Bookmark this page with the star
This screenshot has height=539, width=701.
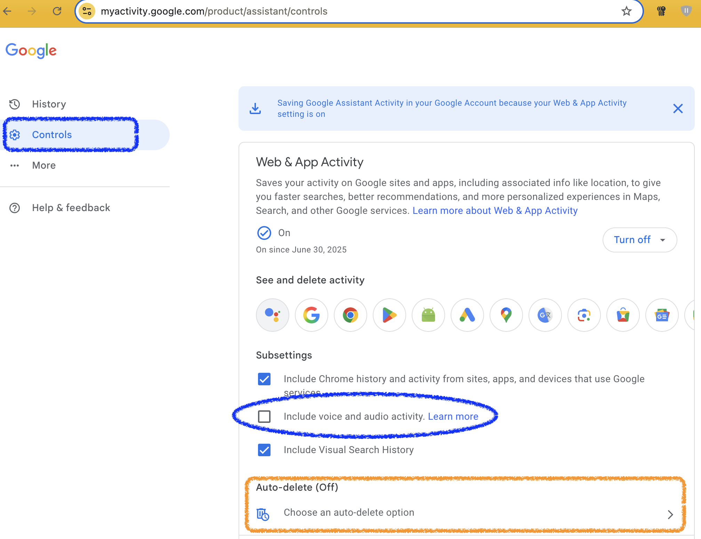(626, 11)
